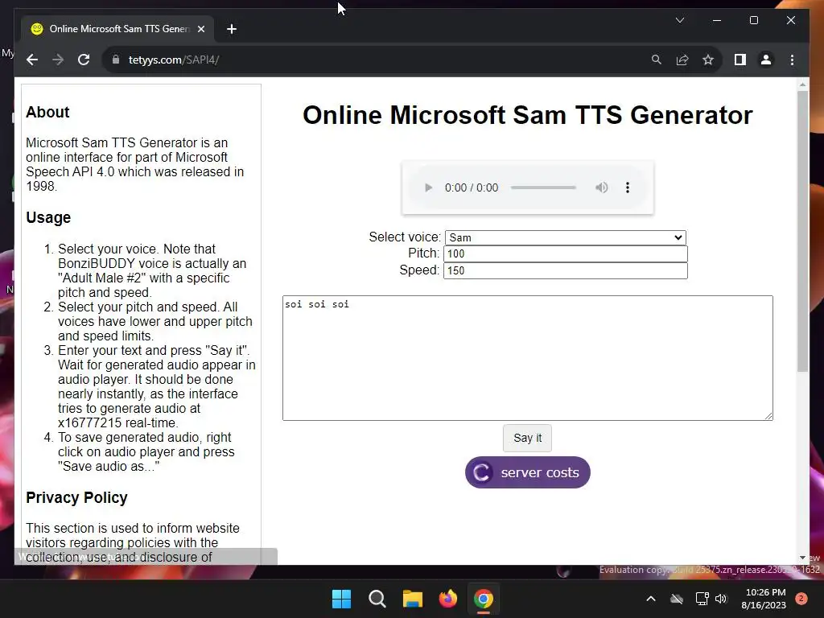Open the tab search chevron
Viewport: 824px width, 618px height.
679,20
